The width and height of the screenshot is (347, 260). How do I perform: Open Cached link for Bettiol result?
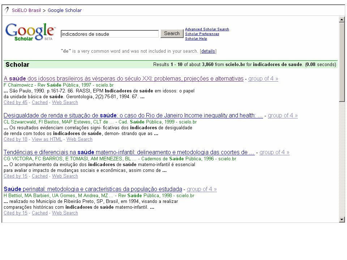(x=40, y=213)
